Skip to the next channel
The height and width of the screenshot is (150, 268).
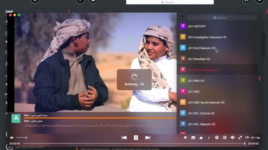point(148,137)
